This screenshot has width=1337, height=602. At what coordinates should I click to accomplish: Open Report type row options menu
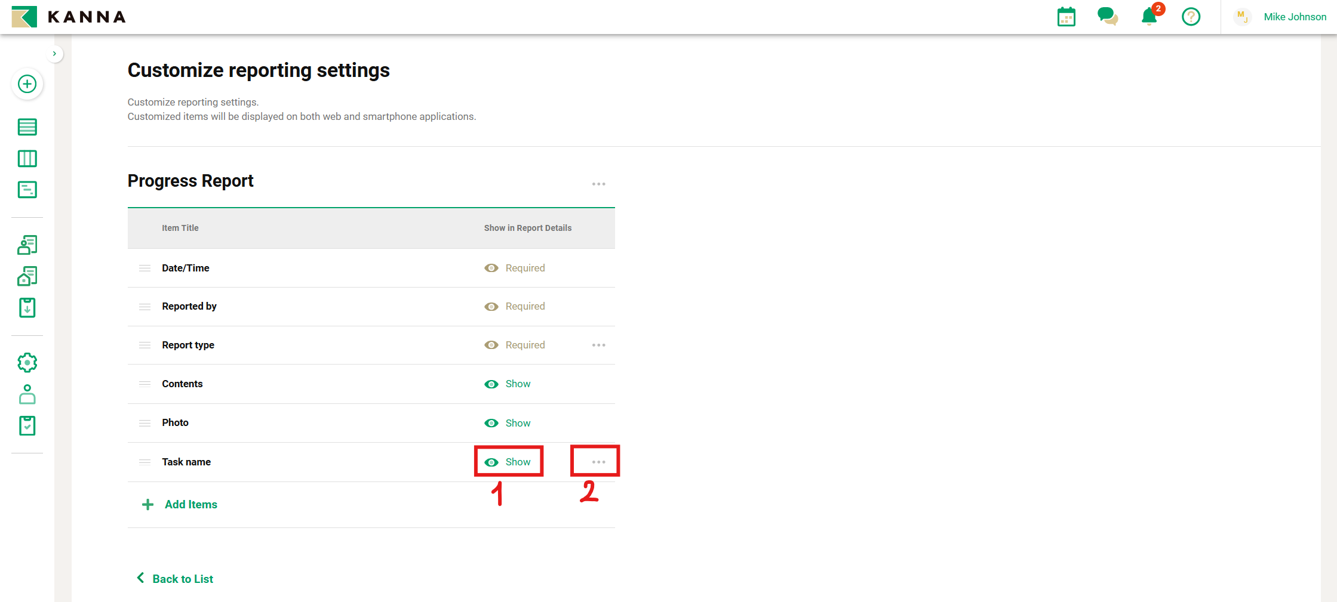(598, 345)
